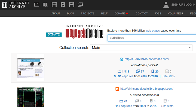Click the Blogger favicon icon
The image size is (196, 112).
click(117, 89)
